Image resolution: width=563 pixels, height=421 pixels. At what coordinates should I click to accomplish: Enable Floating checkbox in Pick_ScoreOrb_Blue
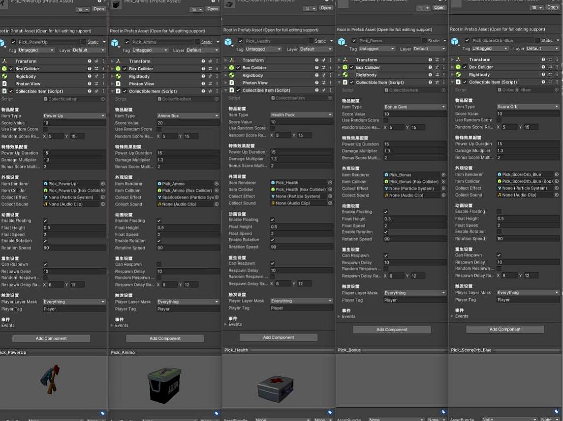pyautogui.click(x=499, y=212)
